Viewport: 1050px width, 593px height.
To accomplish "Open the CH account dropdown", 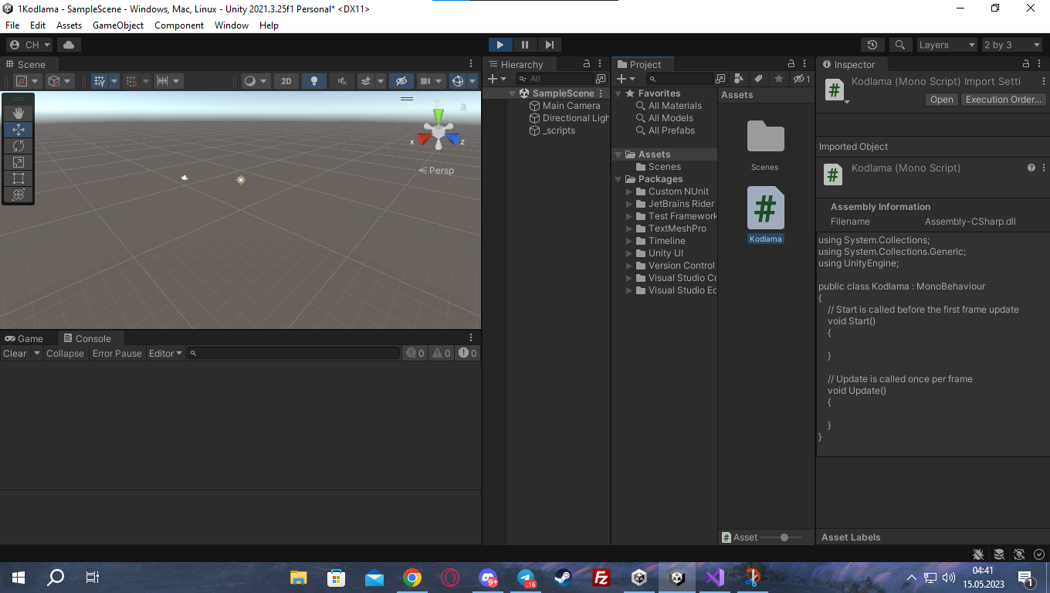I will point(29,45).
